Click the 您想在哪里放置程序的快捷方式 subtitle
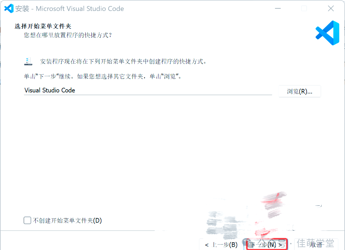Screen dimensions: 345x250 click(x=68, y=35)
